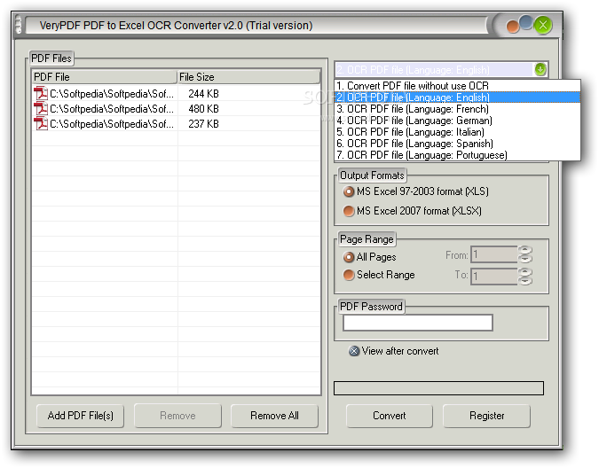Click the PDF Password input field
Screen dimensions: 599x468
tap(418, 323)
